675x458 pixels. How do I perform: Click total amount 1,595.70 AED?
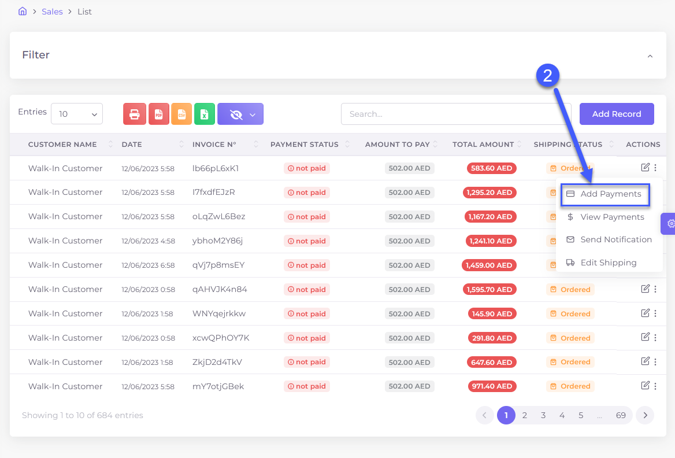coord(489,290)
